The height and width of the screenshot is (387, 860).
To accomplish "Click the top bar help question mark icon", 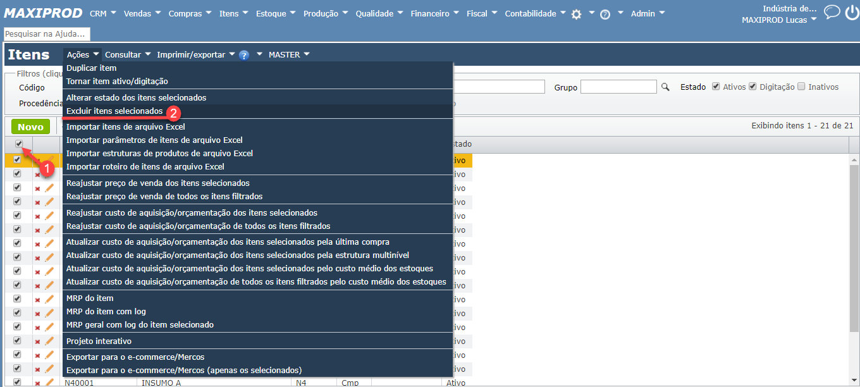I will point(605,14).
